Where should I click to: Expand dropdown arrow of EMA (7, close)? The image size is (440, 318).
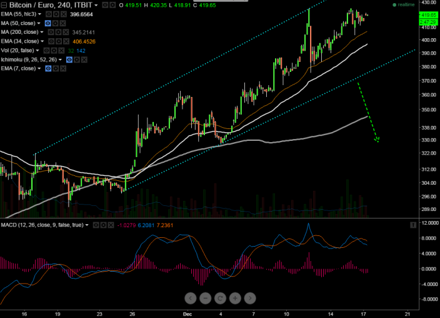pos(39,69)
